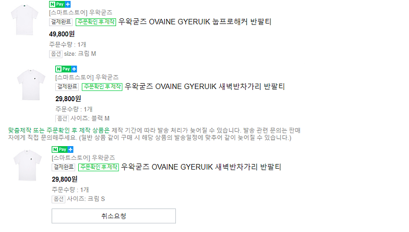409x232 pixels.
Task: Click the N Pay icon above 눕프로해커 반팔티
Action: point(60,4)
